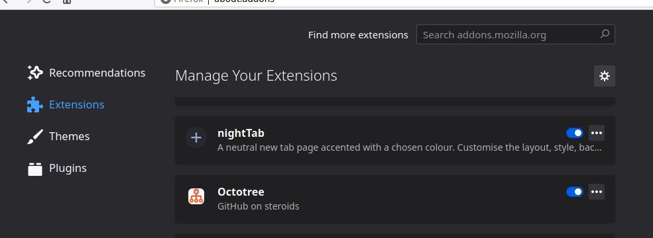Click the Themes paintbrush icon
This screenshot has height=238, width=653.
(35, 136)
